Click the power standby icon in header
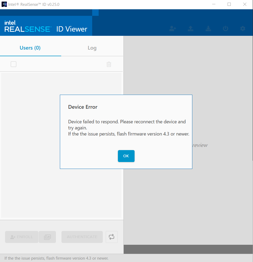Image resolution: width=253 pixels, height=262 pixels. [225, 28]
